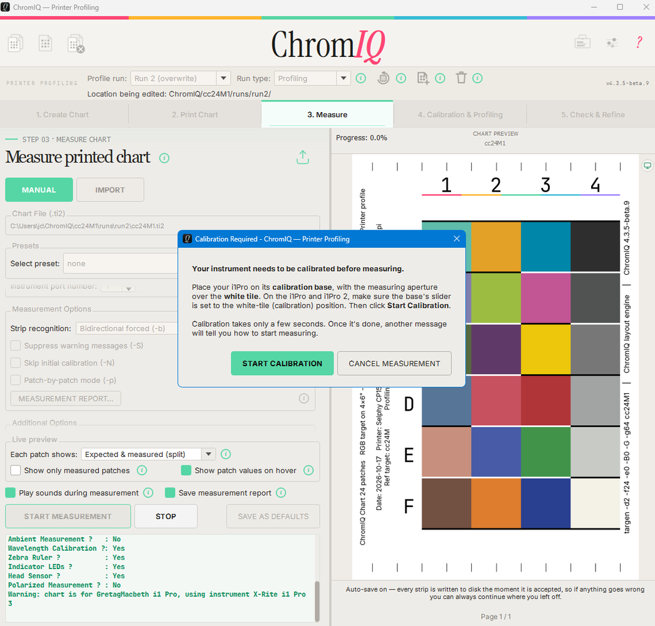Click info icon next to Each patch shows
The height and width of the screenshot is (626, 655).
tap(226, 454)
